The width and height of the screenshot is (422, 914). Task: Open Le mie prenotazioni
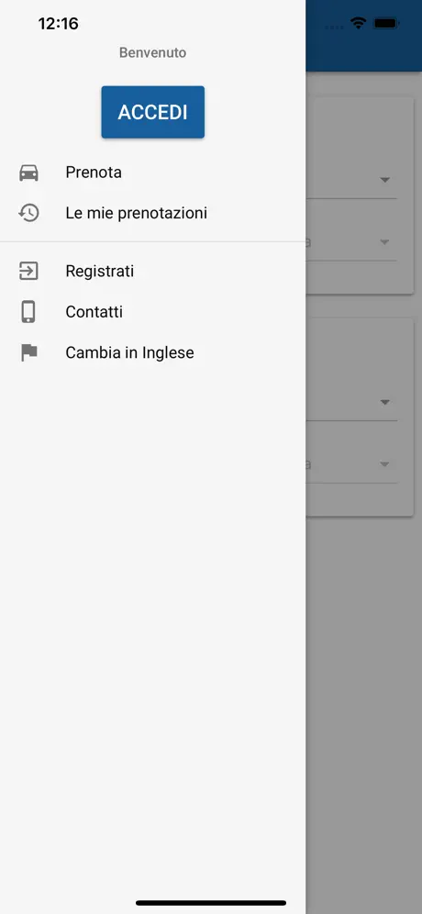[x=152, y=213]
